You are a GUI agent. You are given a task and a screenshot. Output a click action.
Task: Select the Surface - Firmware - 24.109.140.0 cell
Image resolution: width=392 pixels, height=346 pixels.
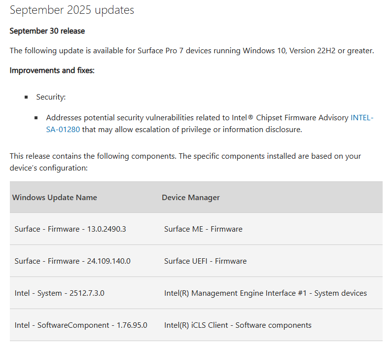(72, 261)
